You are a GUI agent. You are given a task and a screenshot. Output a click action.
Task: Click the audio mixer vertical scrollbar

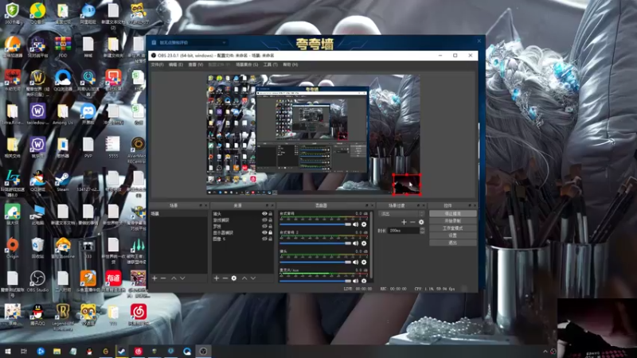[x=371, y=246]
